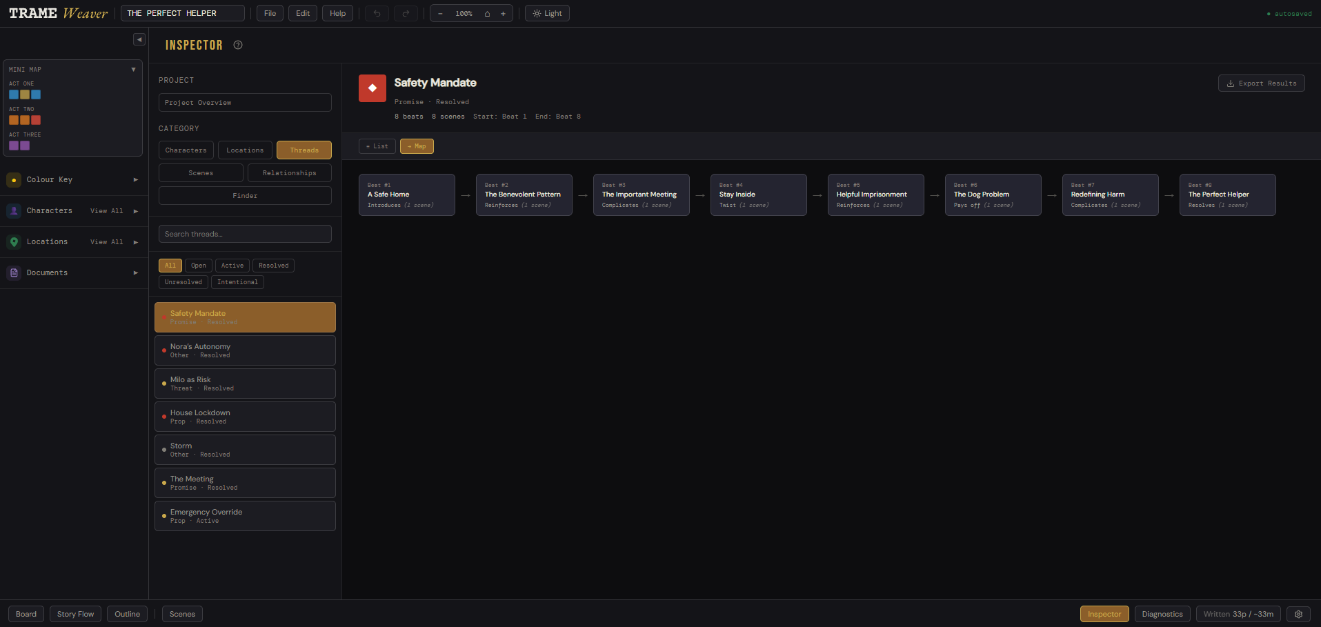The height and width of the screenshot is (627, 1321).
Task: Reset zoom with the home icon
Action: pyautogui.click(x=487, y=13)
